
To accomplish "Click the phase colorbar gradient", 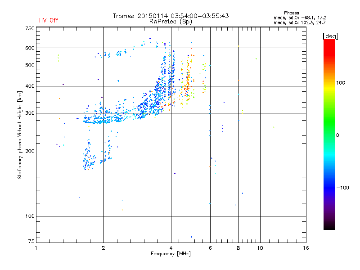I will (329, 134).
